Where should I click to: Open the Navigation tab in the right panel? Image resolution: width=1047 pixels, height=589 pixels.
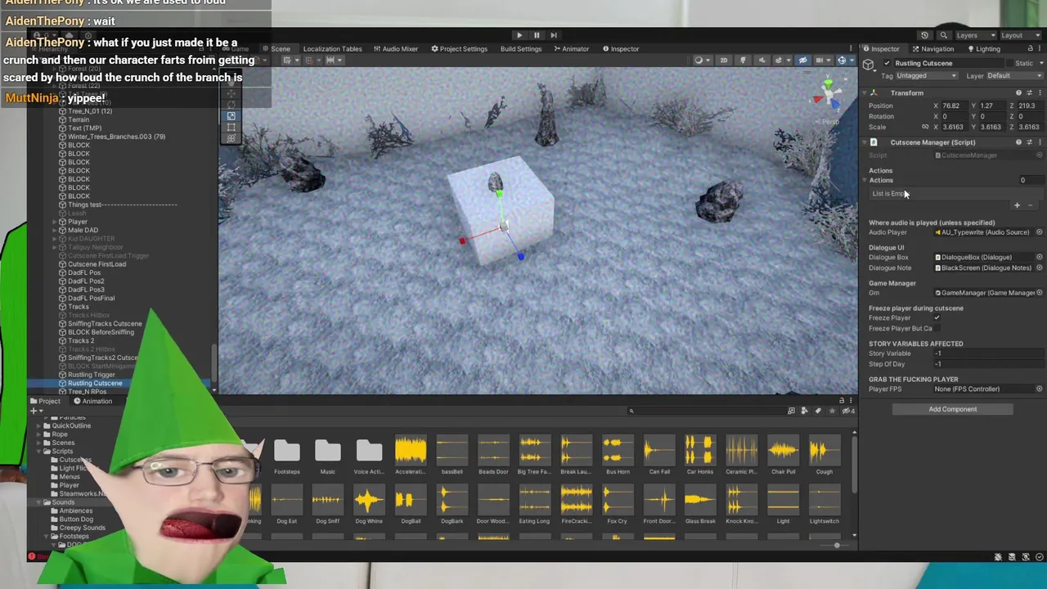(932, 49)
